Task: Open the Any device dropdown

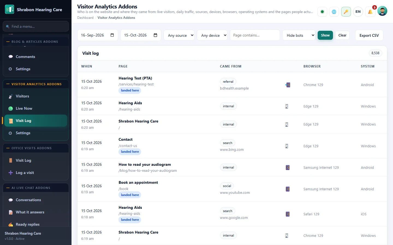Action: click(212, 35)
